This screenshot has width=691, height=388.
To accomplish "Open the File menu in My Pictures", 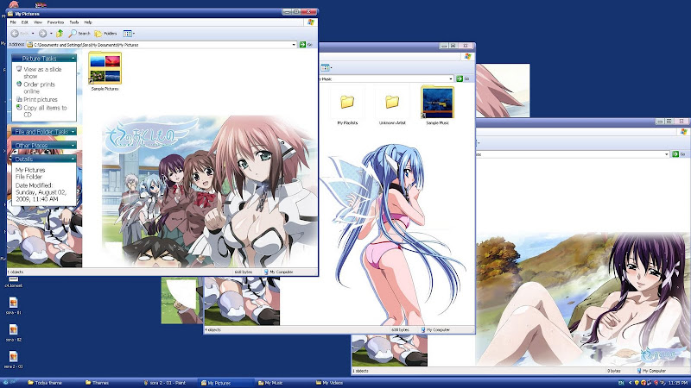I will point(13,22).
